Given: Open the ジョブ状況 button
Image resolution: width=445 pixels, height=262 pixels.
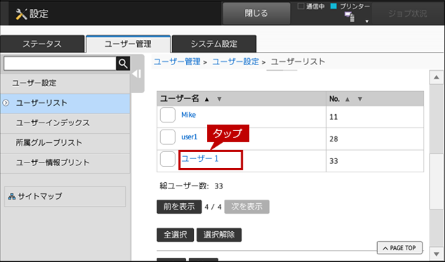Looking at the screenshot, I should [x=407, y=13].
